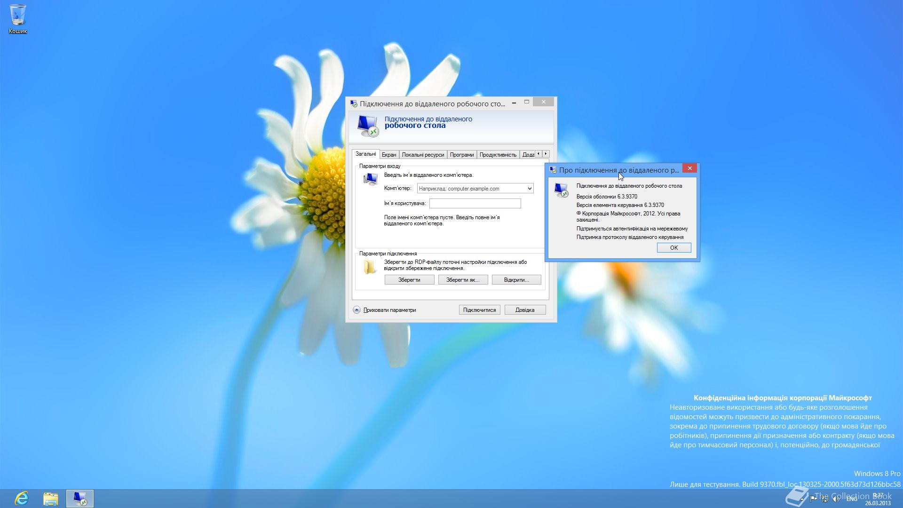Launch Internet Explorer from the taskbar

point(22,498)
